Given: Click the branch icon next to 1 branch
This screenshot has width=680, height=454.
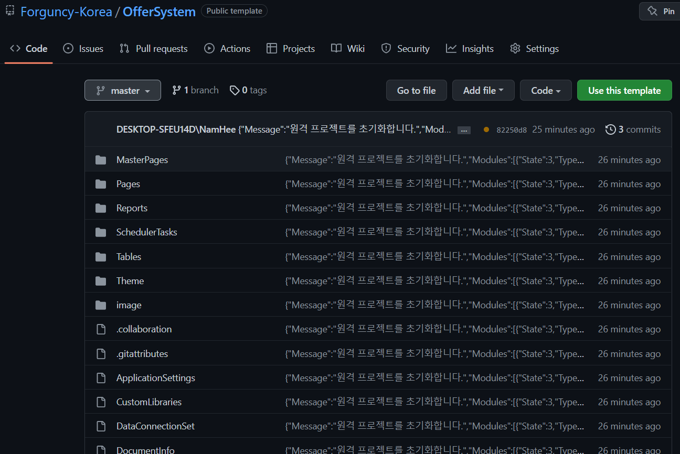Looking at the screenshot, I should [177, 91].
